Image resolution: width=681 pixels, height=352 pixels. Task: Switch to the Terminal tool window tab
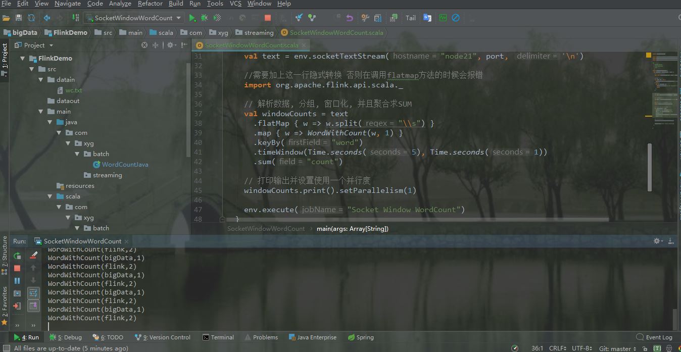click(218, 337)
